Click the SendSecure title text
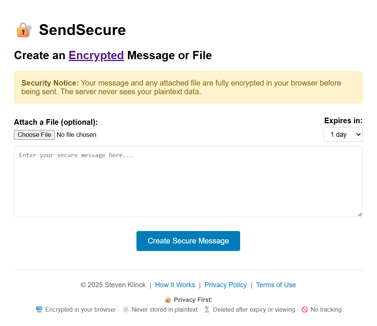 82,30
